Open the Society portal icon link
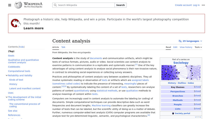 coord(173,113)
